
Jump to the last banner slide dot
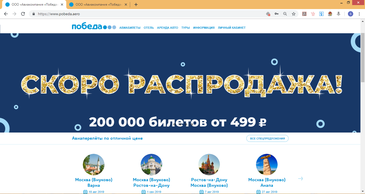pyautogui.click(x=192, y=124)
